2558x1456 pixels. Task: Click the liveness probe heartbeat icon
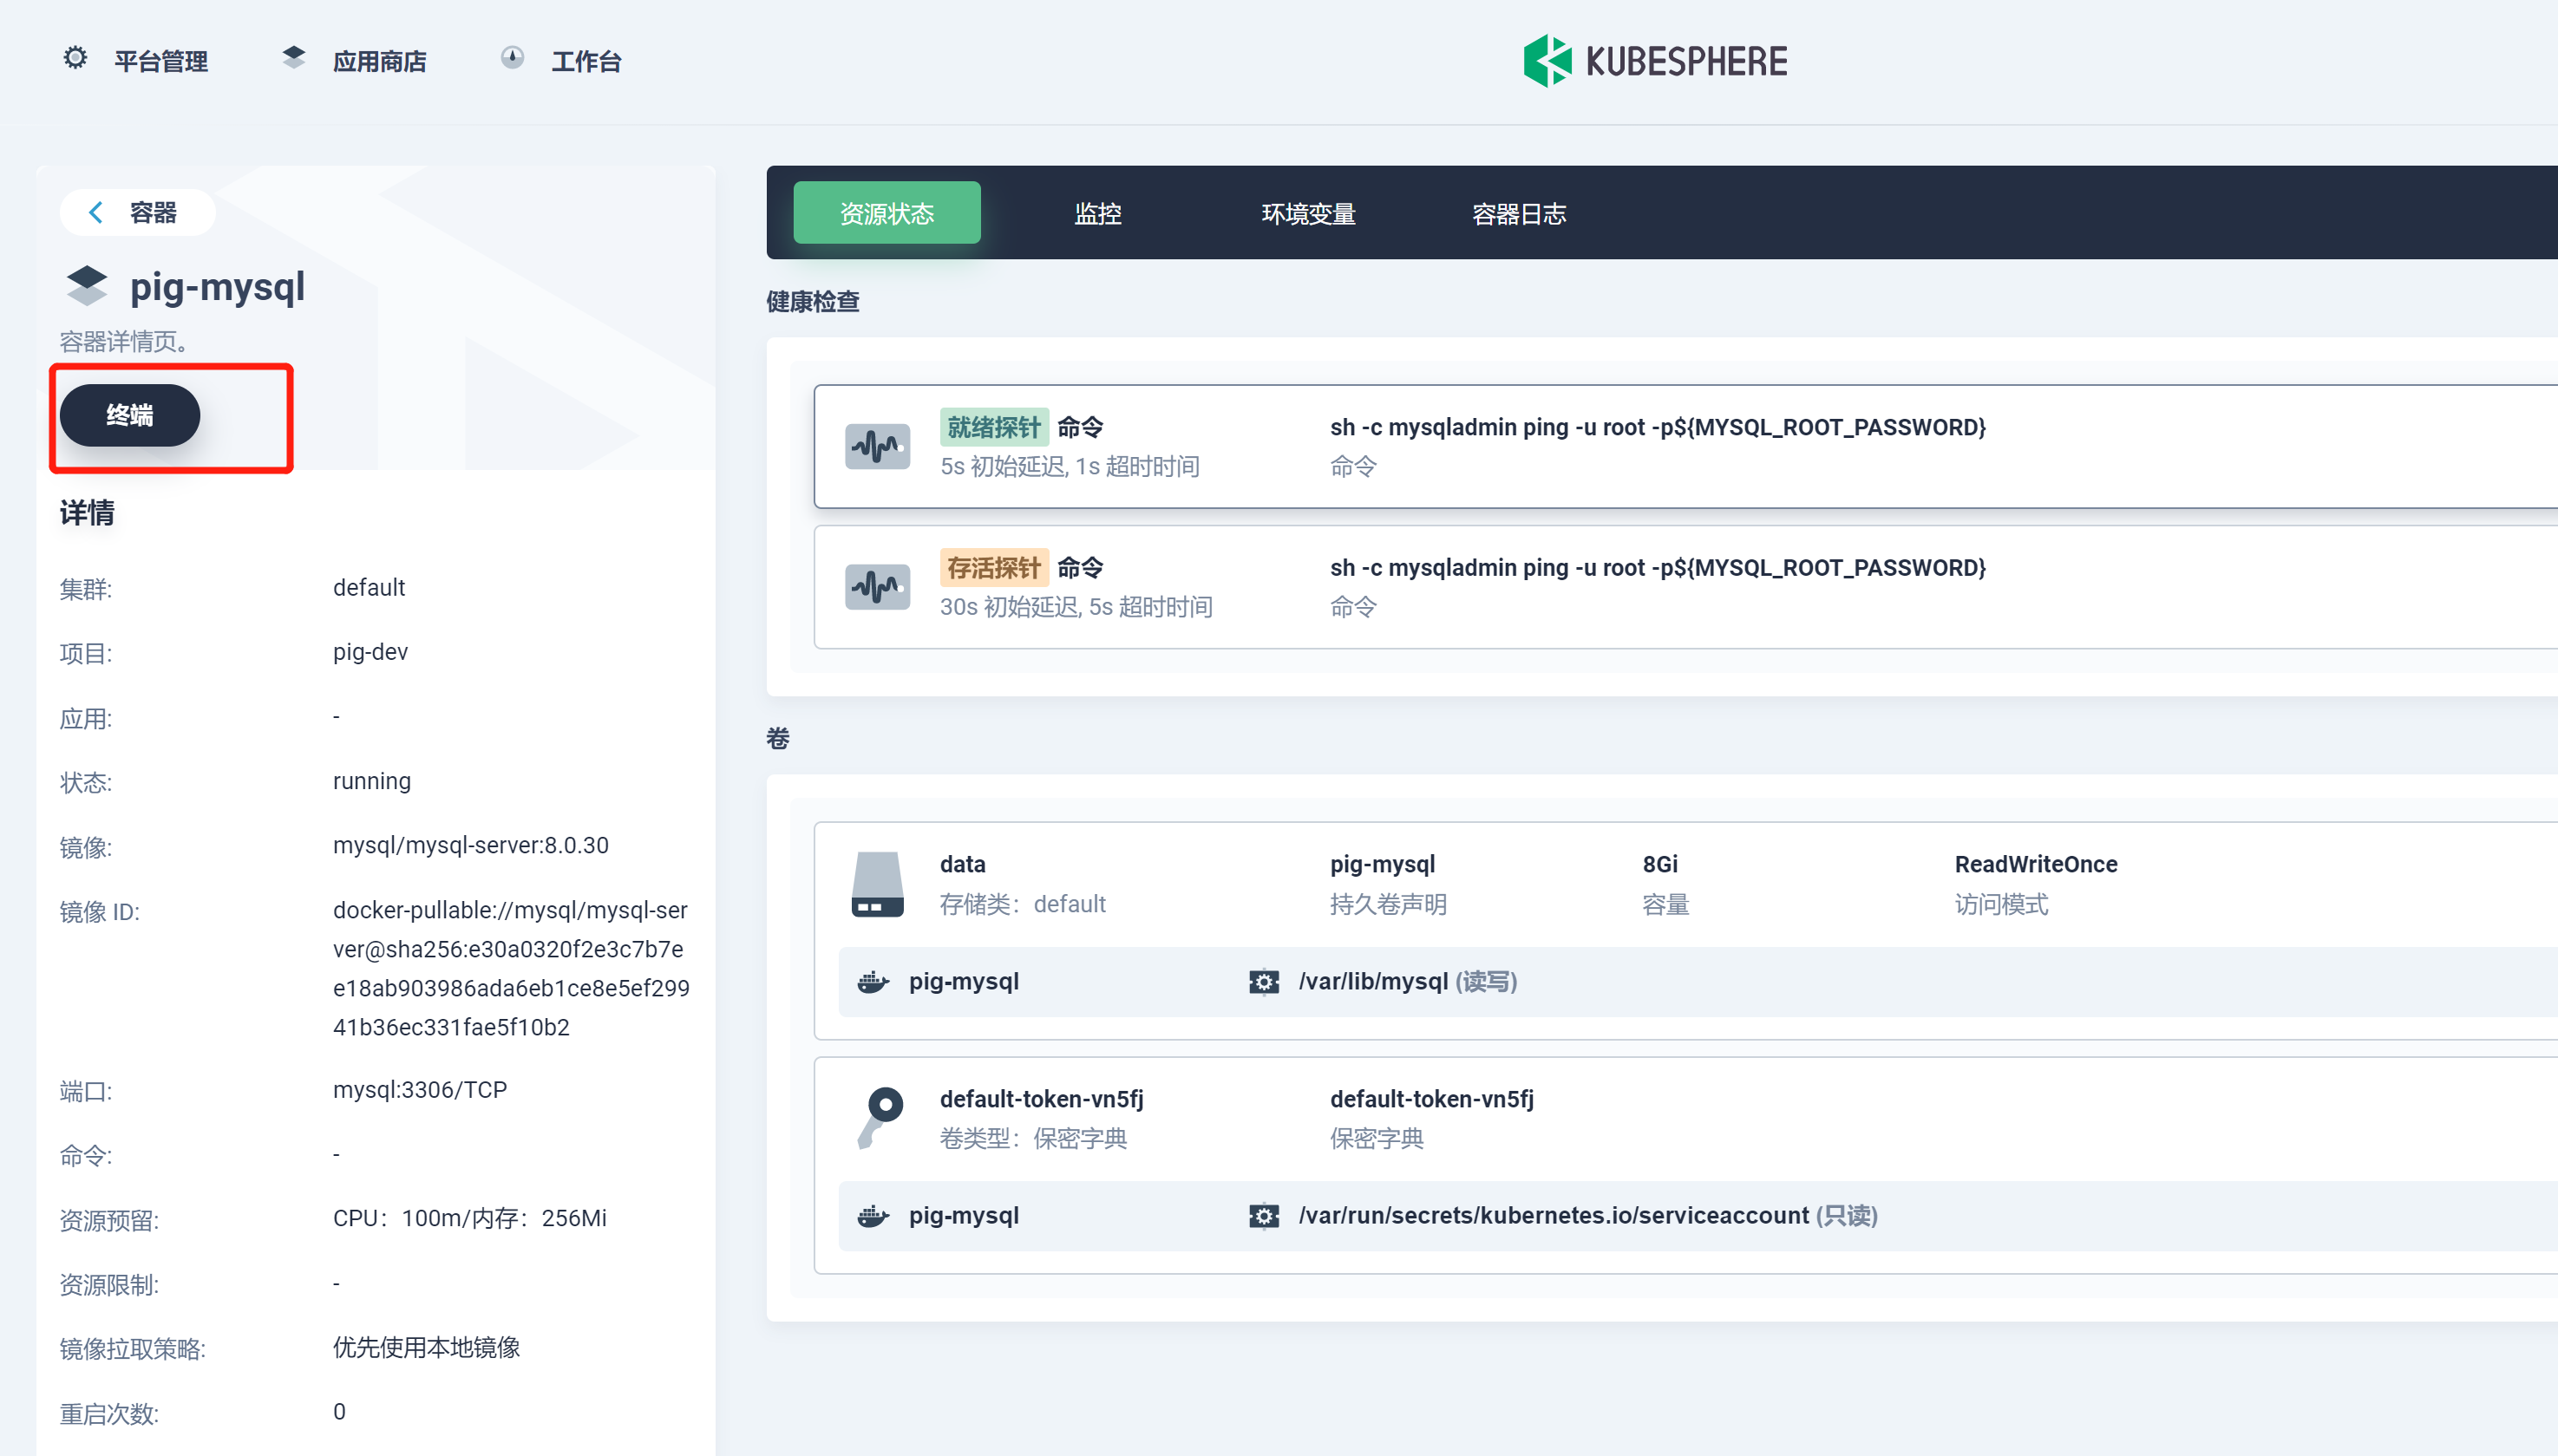click(x=877, y=587)
